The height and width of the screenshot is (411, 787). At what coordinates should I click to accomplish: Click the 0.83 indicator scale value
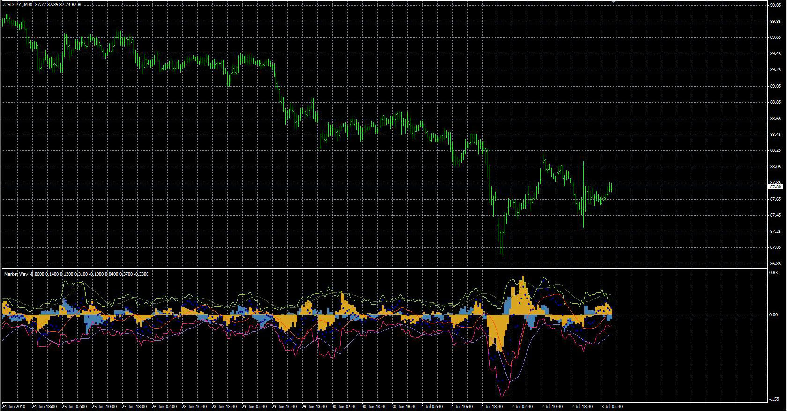tap(774, 273)
